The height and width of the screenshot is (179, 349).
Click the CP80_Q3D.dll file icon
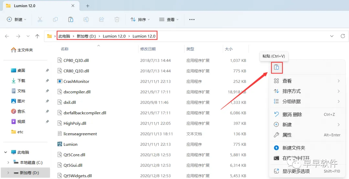(x=59, y=60)
